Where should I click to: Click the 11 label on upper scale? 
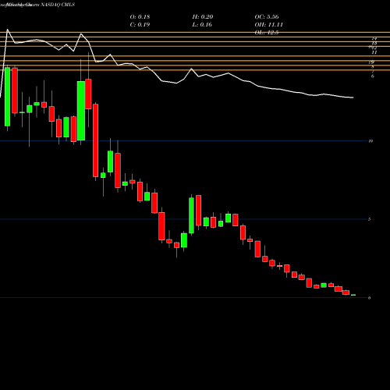(x=374, y=52)
